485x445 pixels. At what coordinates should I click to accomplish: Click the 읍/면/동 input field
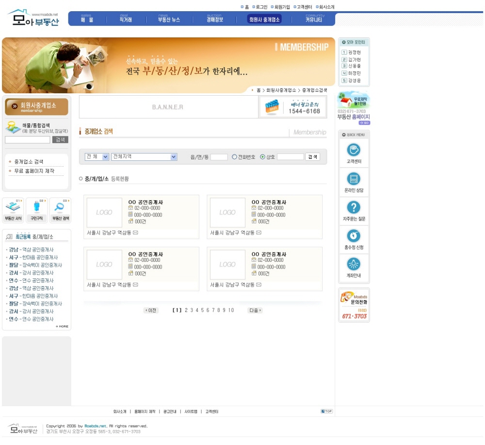[x=219, y=157]
